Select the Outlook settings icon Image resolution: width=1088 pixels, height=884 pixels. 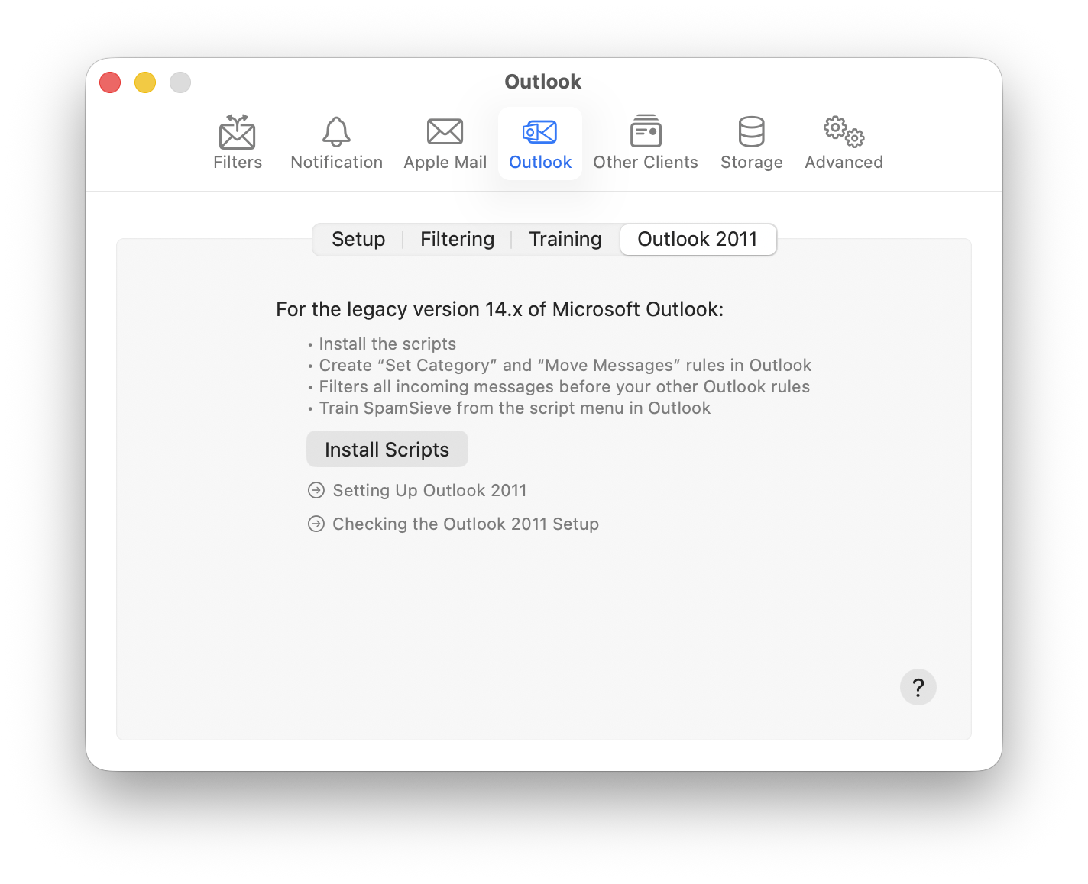(x=540, y=142)
